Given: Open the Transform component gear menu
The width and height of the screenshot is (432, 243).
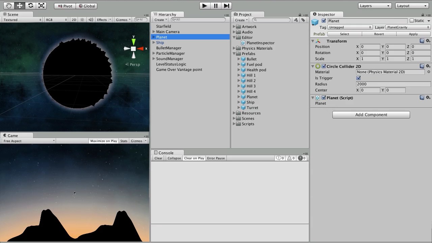Looking at the screenshot, I should click(x=428, y=41).
